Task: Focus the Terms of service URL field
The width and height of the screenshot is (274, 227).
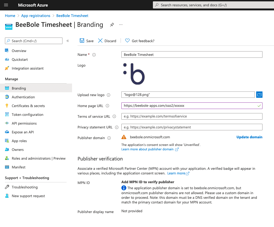Action: [x=192, y=116]
